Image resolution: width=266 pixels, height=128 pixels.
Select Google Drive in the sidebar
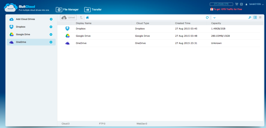(x=31, y=34)
